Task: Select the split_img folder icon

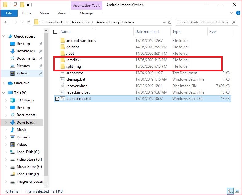Action: click(x=63, y=66)
